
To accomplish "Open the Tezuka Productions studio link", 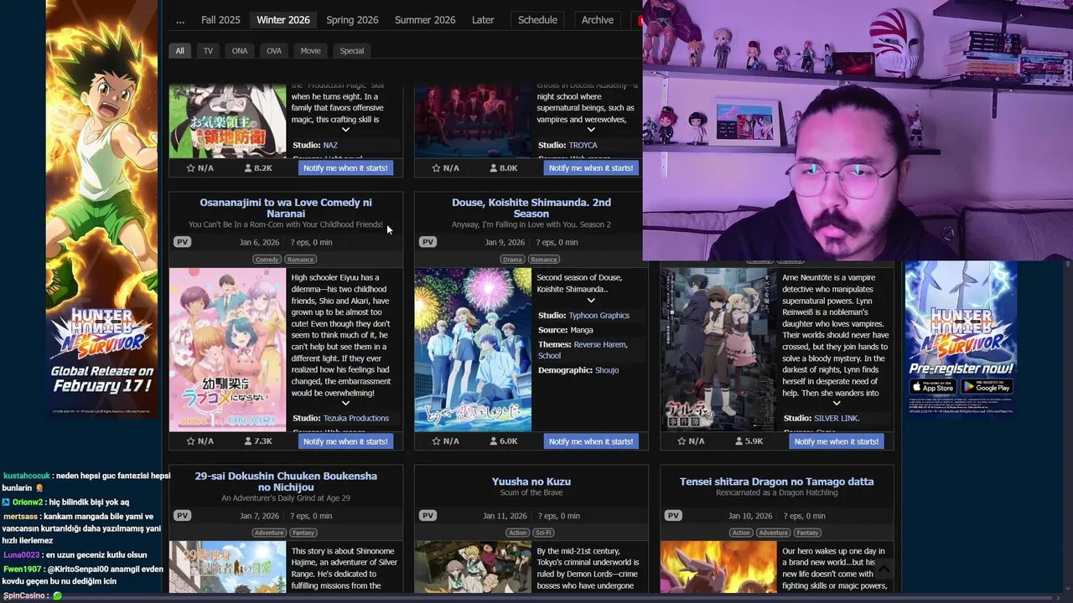I will click(356, 418).
